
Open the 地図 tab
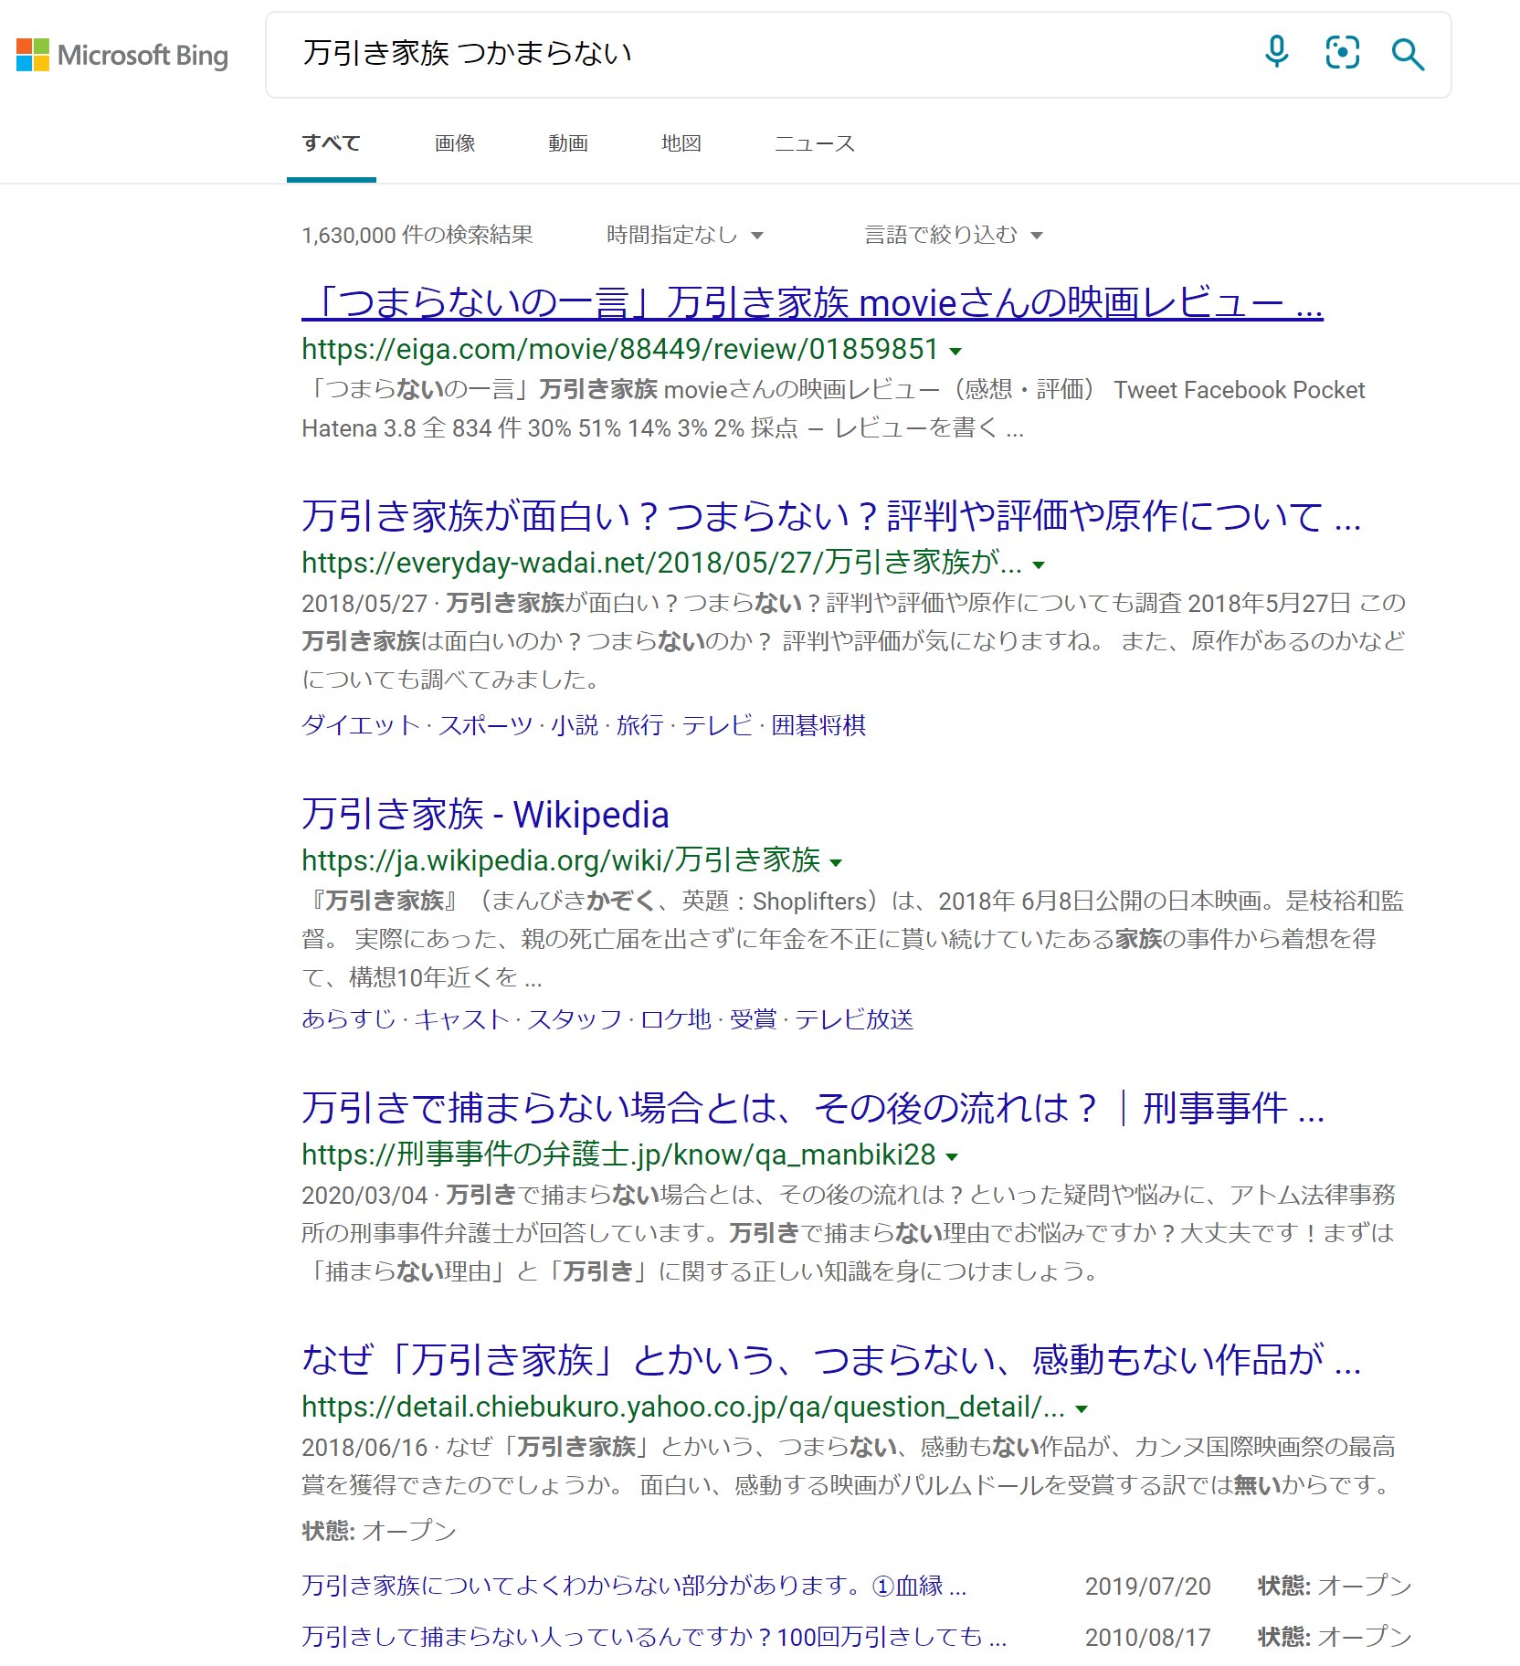tap(681, 143)
